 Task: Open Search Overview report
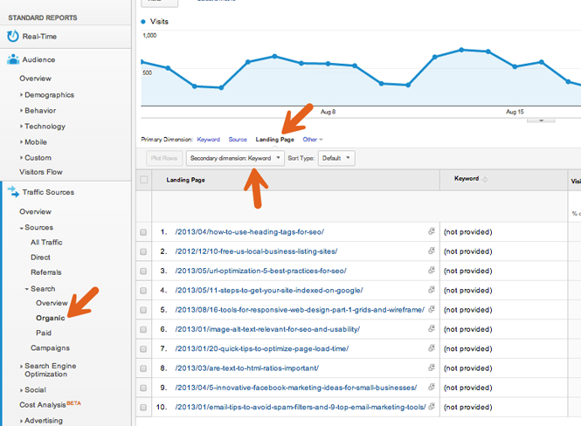(52, 303)
